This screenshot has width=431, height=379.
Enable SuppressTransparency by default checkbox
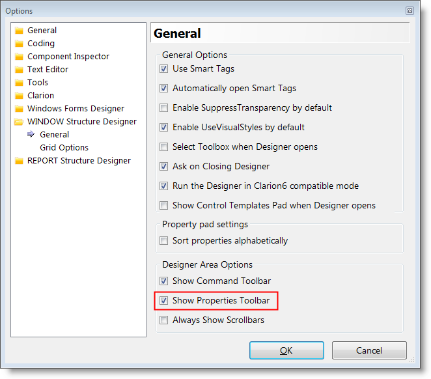tap(164, 107)
